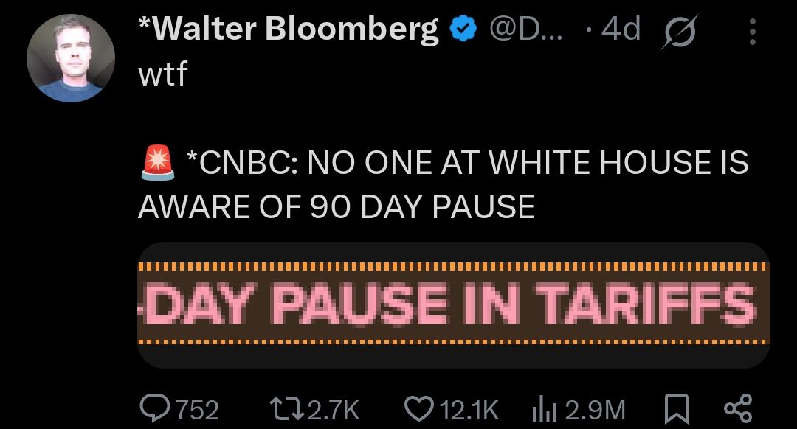Like the post with the heart icon
Viewport: 797px width, 429px height.
click(420, 408)
